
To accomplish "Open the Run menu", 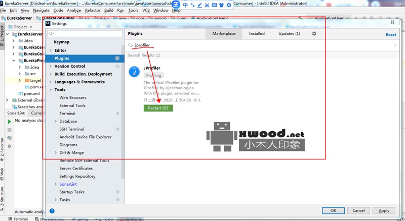I will (120, 10).
